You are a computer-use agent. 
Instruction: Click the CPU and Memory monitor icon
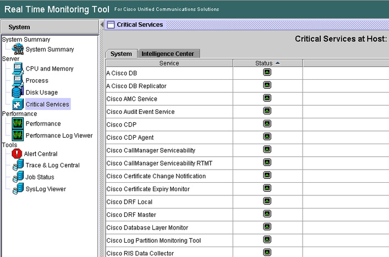(x=18, y=68)
